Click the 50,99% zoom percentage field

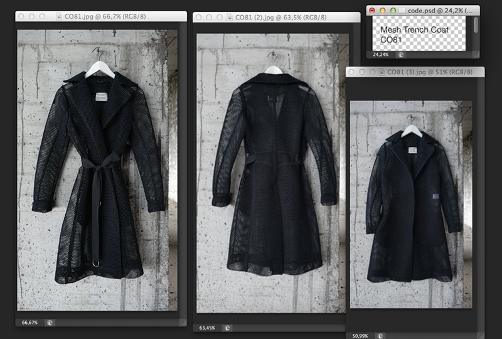pyautogui.click(x=360, y=336)
